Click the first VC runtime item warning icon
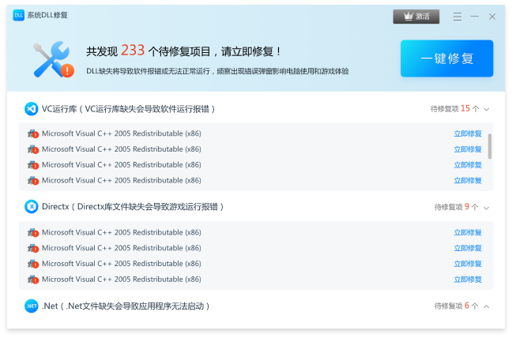Image resolution: width=512 pixels, height=338 pixels. tap(32, 134)
